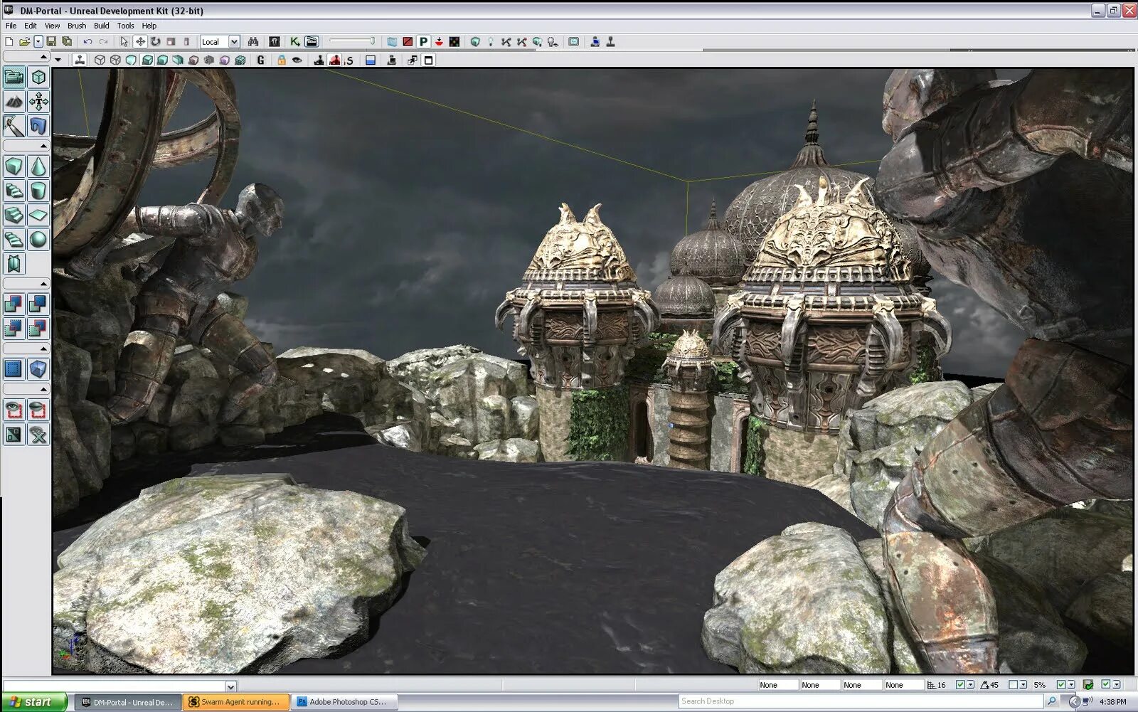Open scale snap dropdown next to 5%
The width and height of the screenshot is (1138, 712).
pyautogui.click(x=1071, y=685)
